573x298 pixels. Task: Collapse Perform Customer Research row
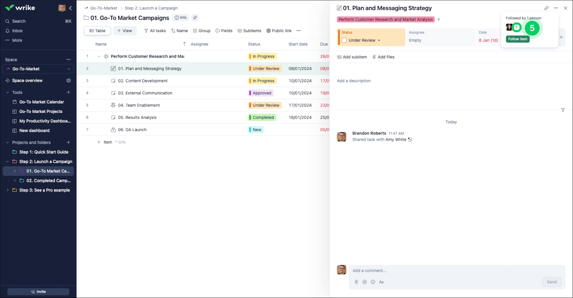[99, 57]
